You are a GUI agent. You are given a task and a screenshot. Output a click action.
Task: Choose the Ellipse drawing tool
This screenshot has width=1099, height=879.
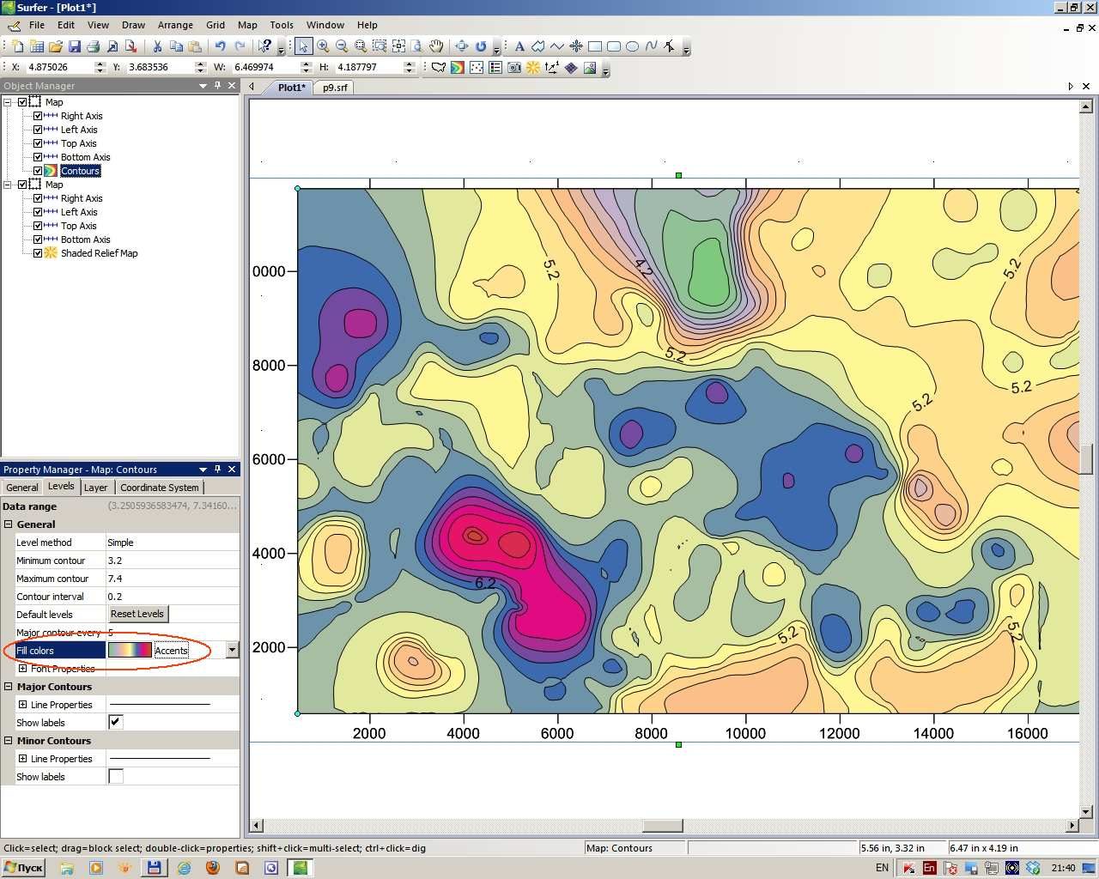(632, 46)
